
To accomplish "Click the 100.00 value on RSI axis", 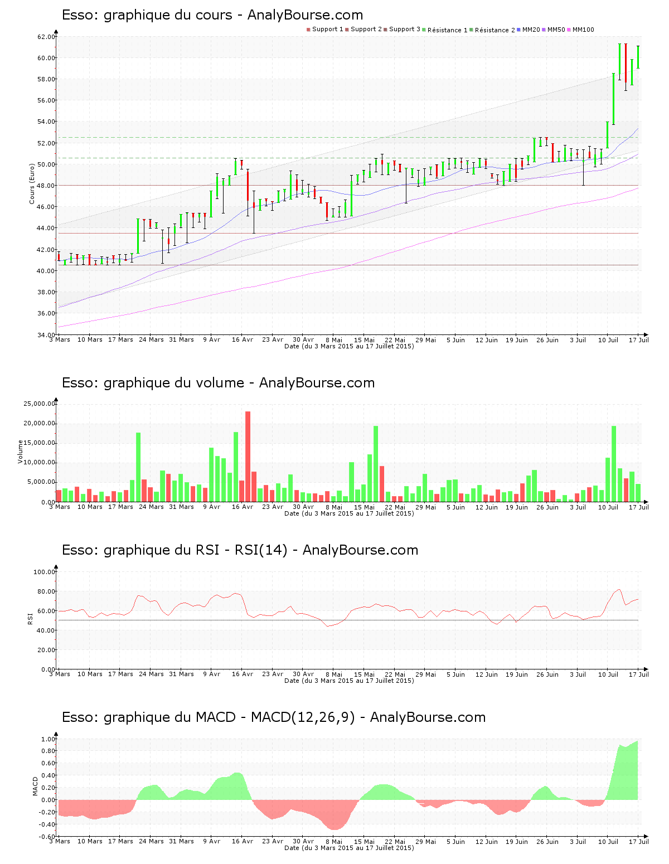I will click(44, 572).
